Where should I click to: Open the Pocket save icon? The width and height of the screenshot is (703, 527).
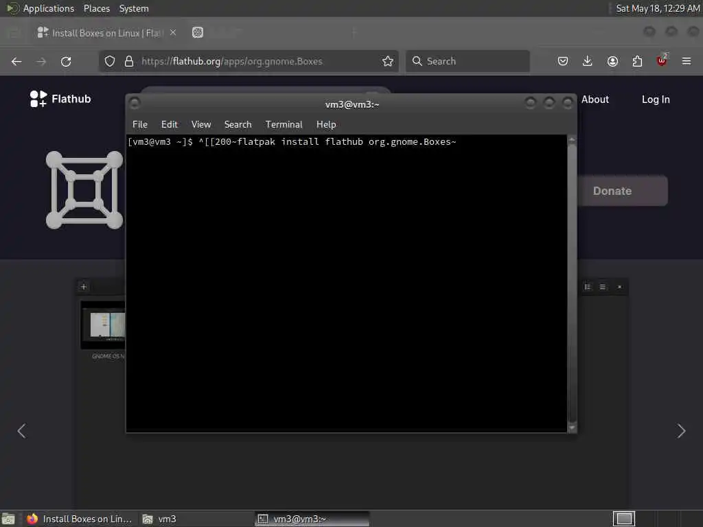click(563, 61)
